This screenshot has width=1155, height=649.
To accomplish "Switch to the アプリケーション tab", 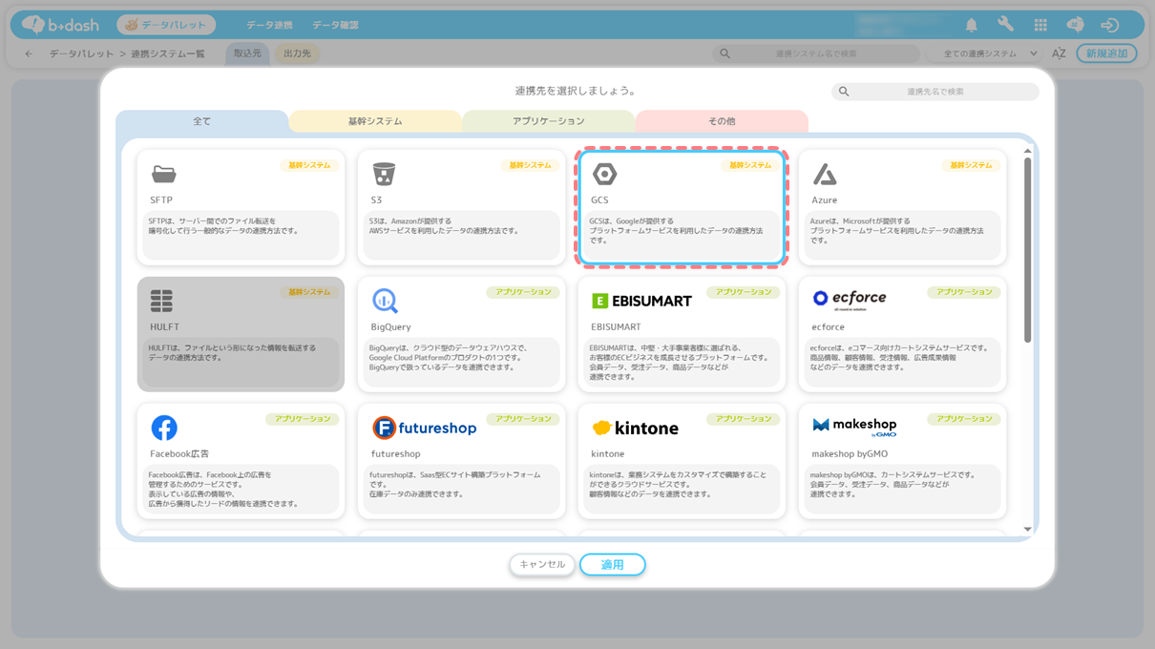I will (x=549, y=121).
